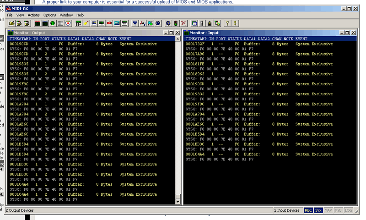Click Output monitor scrollbar up arrow

(178, 39)
